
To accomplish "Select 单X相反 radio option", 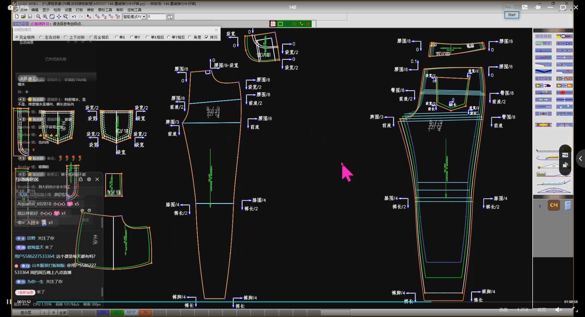I will point(155,37).
